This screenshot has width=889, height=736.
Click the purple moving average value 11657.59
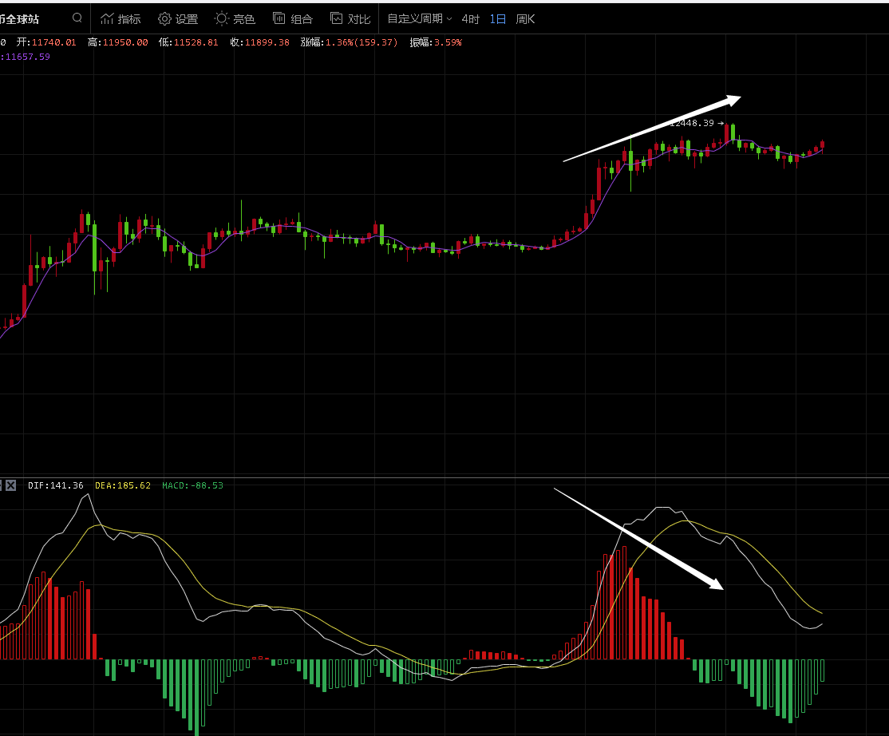pos(27,57)
